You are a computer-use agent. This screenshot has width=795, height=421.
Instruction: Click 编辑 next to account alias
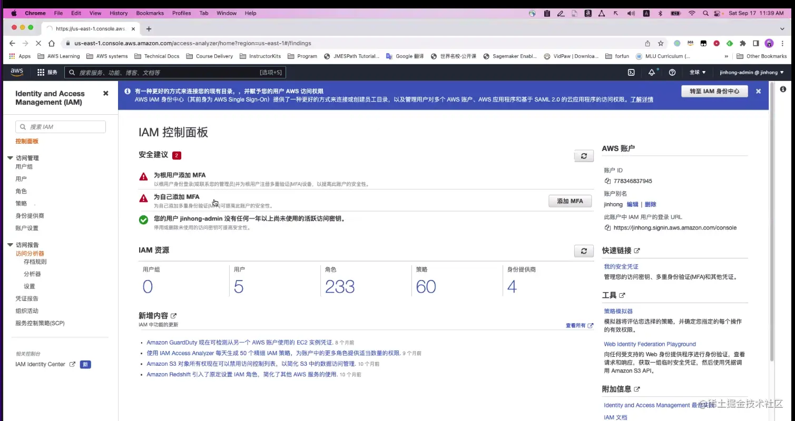click(x=632, y=204)
